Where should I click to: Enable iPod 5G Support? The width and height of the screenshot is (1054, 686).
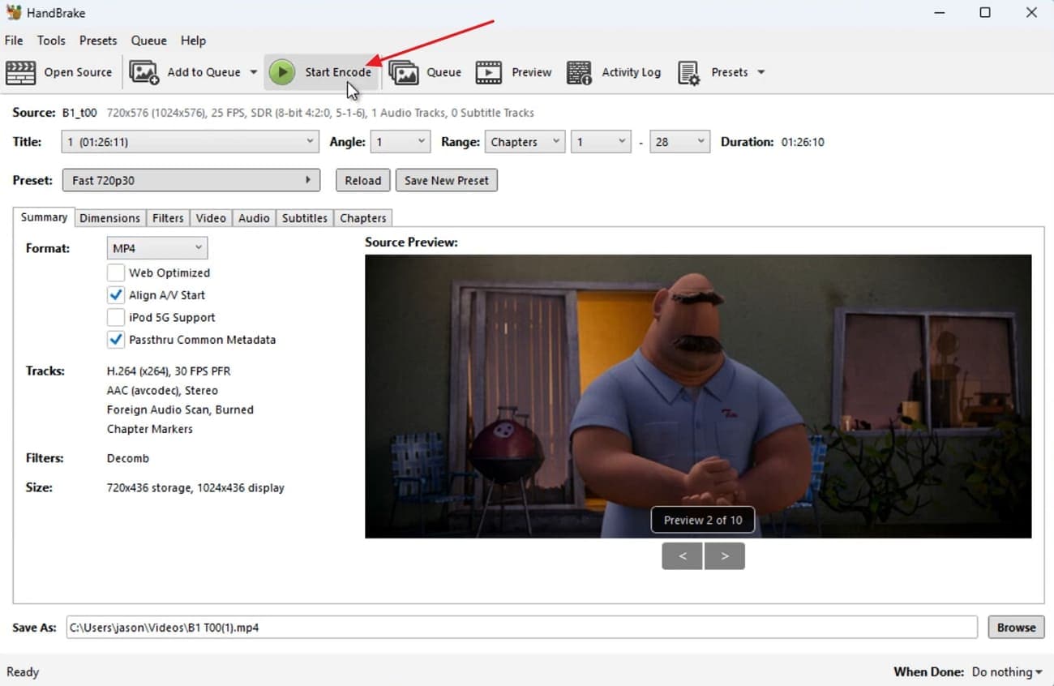116,317
